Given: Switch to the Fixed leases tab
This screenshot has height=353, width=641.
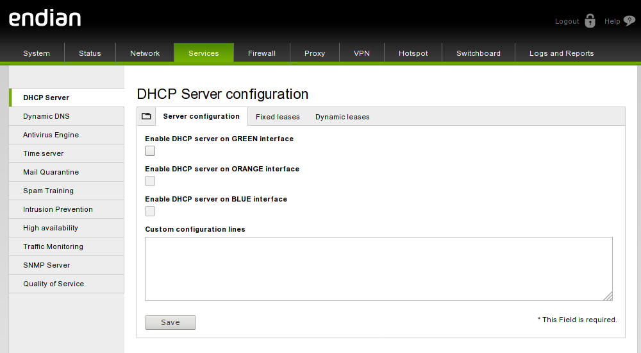Looking at the screenshot, I should click(278, 117).
